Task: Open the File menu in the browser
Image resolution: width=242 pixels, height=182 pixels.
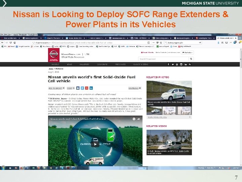Action: click(x=2, y=34)
